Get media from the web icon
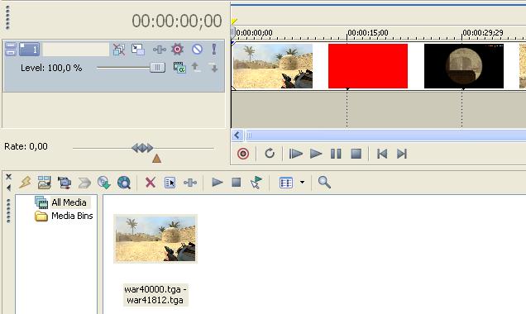The image size is (526, 314). point(124,183)
